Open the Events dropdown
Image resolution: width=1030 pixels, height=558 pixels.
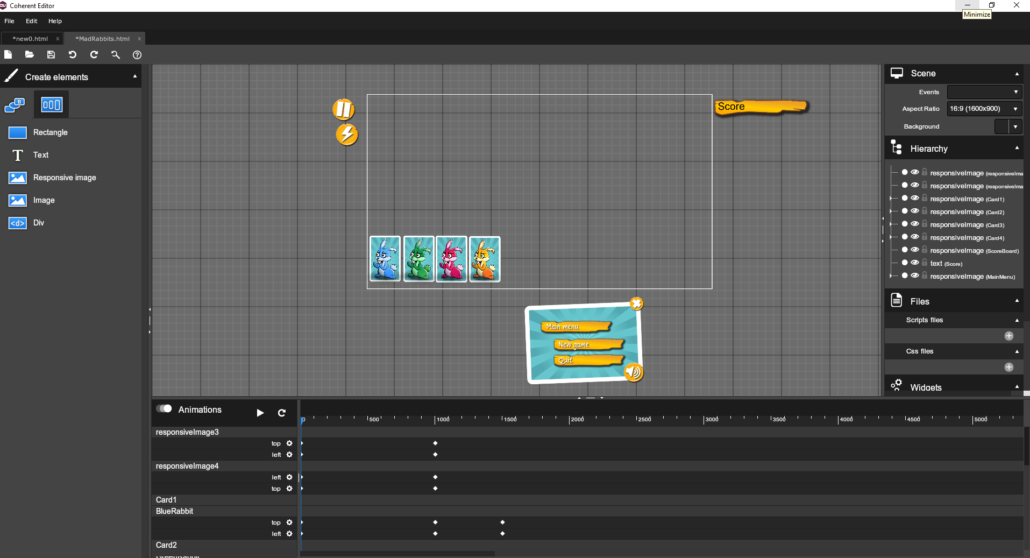(x=984, y=92)
